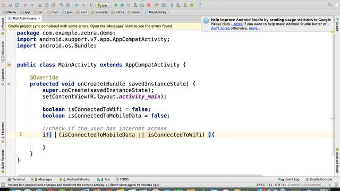Toggle tool window bars via bottom-left corner icon
The height and width of the screenshot is (191, 340).
pyautogui.click(x=3, y=185)
